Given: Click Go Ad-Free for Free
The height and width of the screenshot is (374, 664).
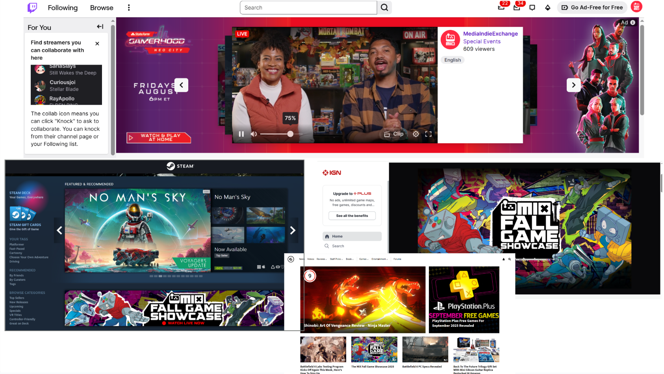Looking at the screenshot, I should [x=592, y=7].
